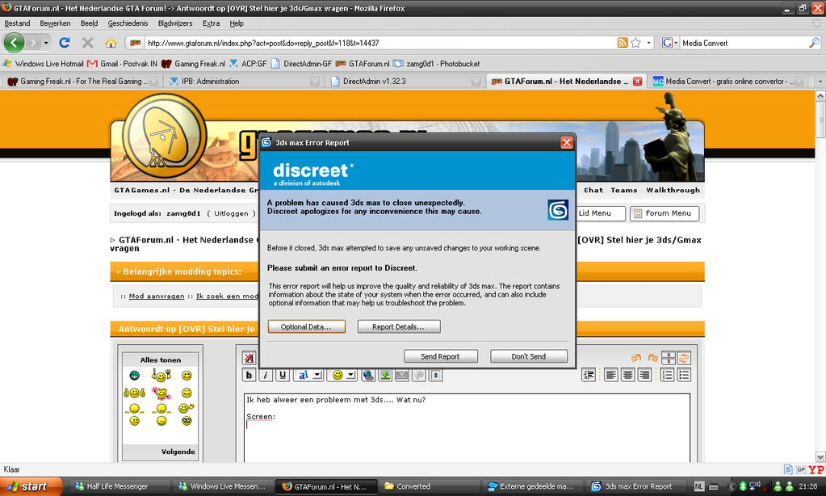826x496 pixels.
Task: Click the indent icon in editor toolbar
Action: (589, 375)
